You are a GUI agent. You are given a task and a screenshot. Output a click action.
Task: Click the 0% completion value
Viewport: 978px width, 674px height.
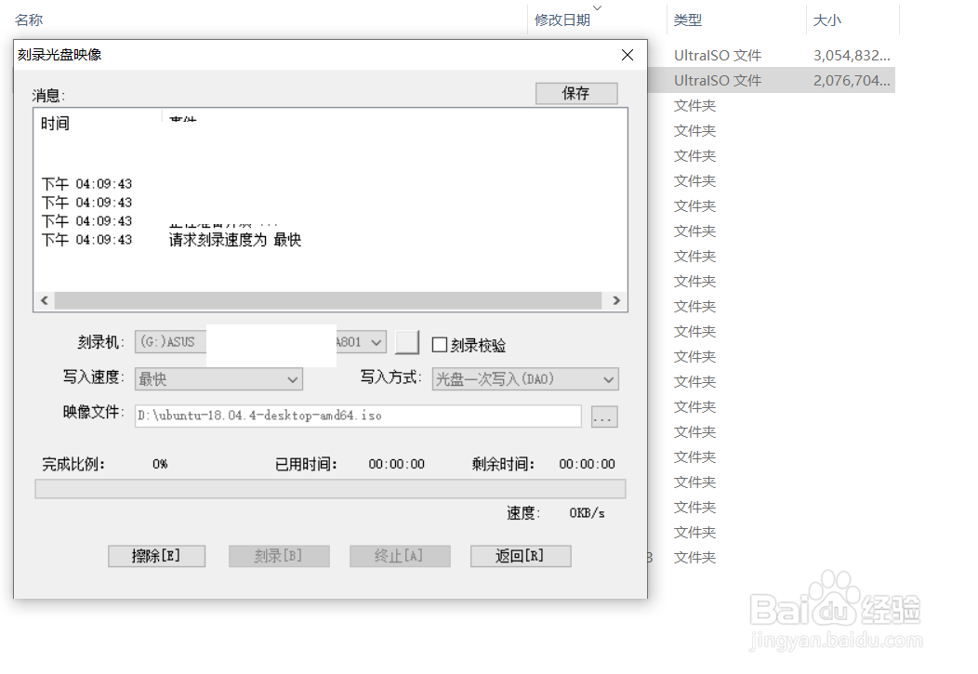click(160, 465)
